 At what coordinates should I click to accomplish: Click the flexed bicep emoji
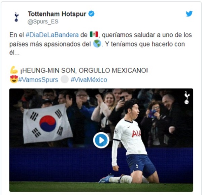14,70
